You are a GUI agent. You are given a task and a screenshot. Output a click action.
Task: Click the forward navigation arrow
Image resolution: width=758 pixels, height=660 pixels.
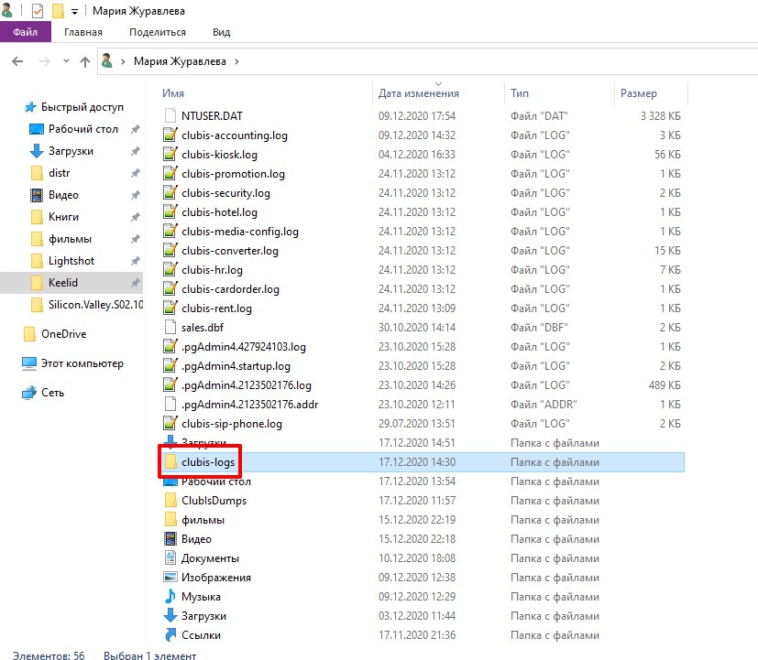[x=45, y=61]
